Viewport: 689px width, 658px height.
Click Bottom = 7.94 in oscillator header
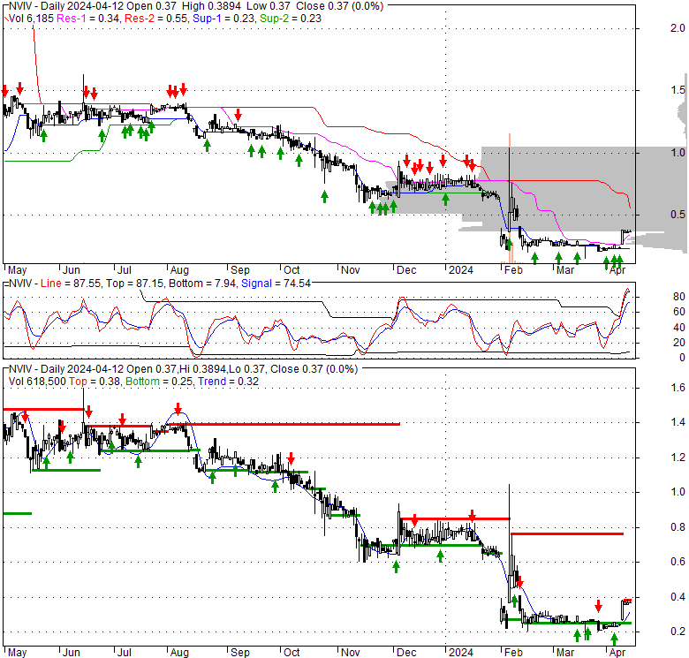pos(202,284)
